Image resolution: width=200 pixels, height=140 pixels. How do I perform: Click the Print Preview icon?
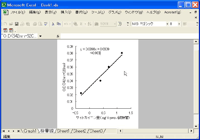pyautogui.click(x=40, y=24)
